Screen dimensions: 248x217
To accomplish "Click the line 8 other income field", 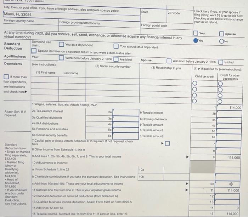I will pyautogui.click(x=228, y=151).
